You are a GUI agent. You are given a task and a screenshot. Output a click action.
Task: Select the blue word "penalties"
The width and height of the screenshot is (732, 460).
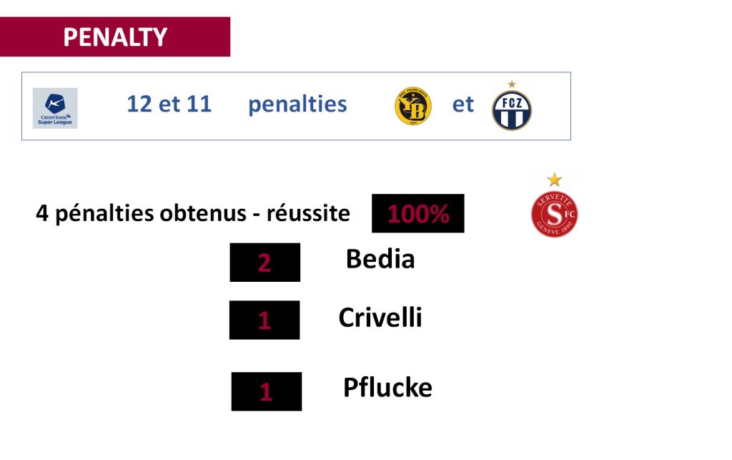pyautogui.click(x=297, y=104)
